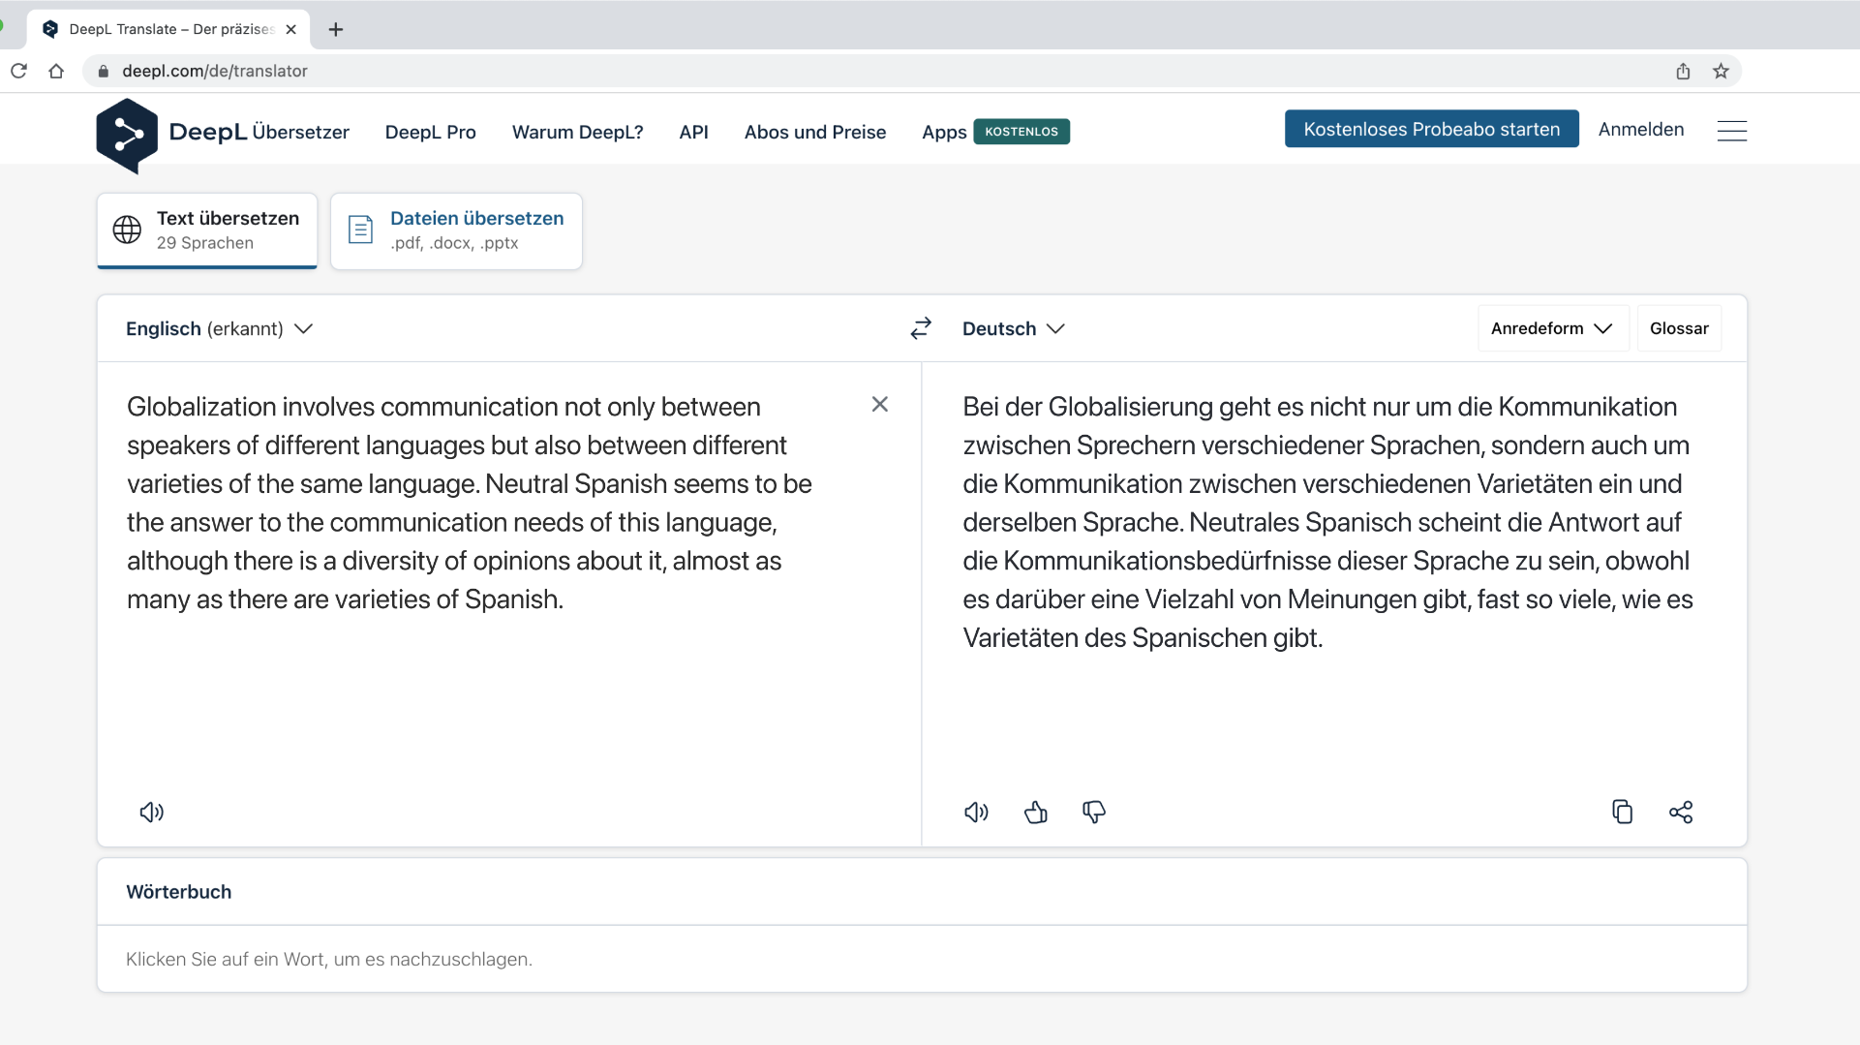This screenshot has height=1045, width=1860.
Task: Open the Glossar button
Action: coord(1678,328)
